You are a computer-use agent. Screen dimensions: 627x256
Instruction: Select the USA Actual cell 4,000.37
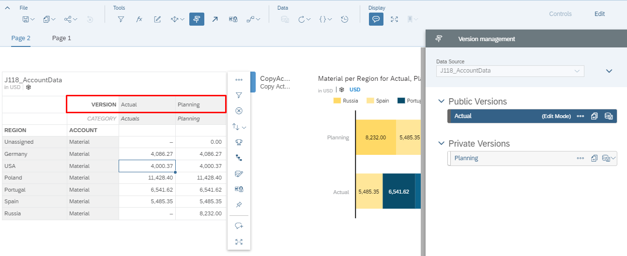[x=147, y=166]
